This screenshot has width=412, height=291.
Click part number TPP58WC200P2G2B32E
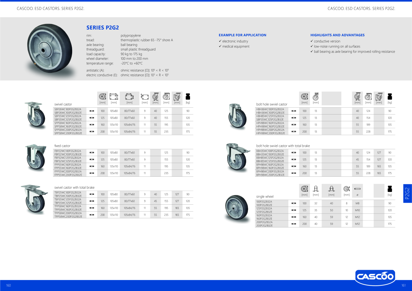coord(68,217)
